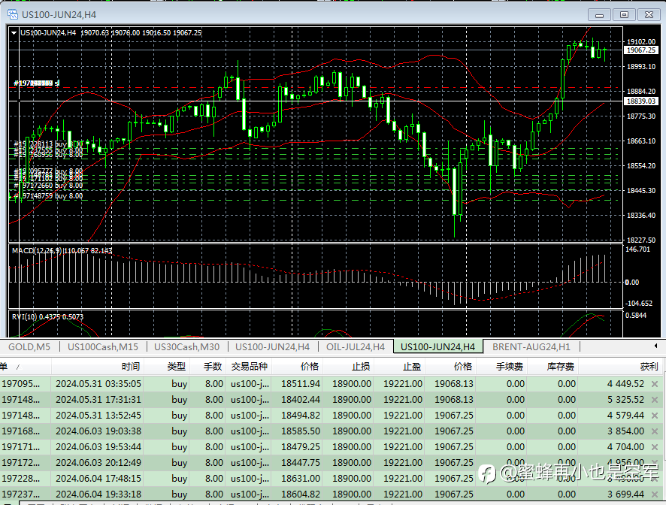
Task: Open the triangle dropdown in chart's top-left corner
Action: 15,33
